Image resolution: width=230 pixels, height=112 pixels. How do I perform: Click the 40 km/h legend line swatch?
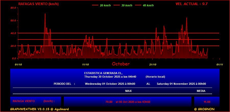(138, 5)
